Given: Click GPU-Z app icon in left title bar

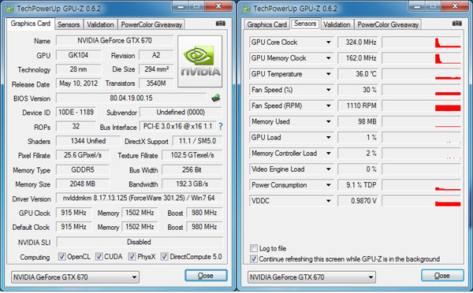Looking at the screenshot, I should (10, 9).
